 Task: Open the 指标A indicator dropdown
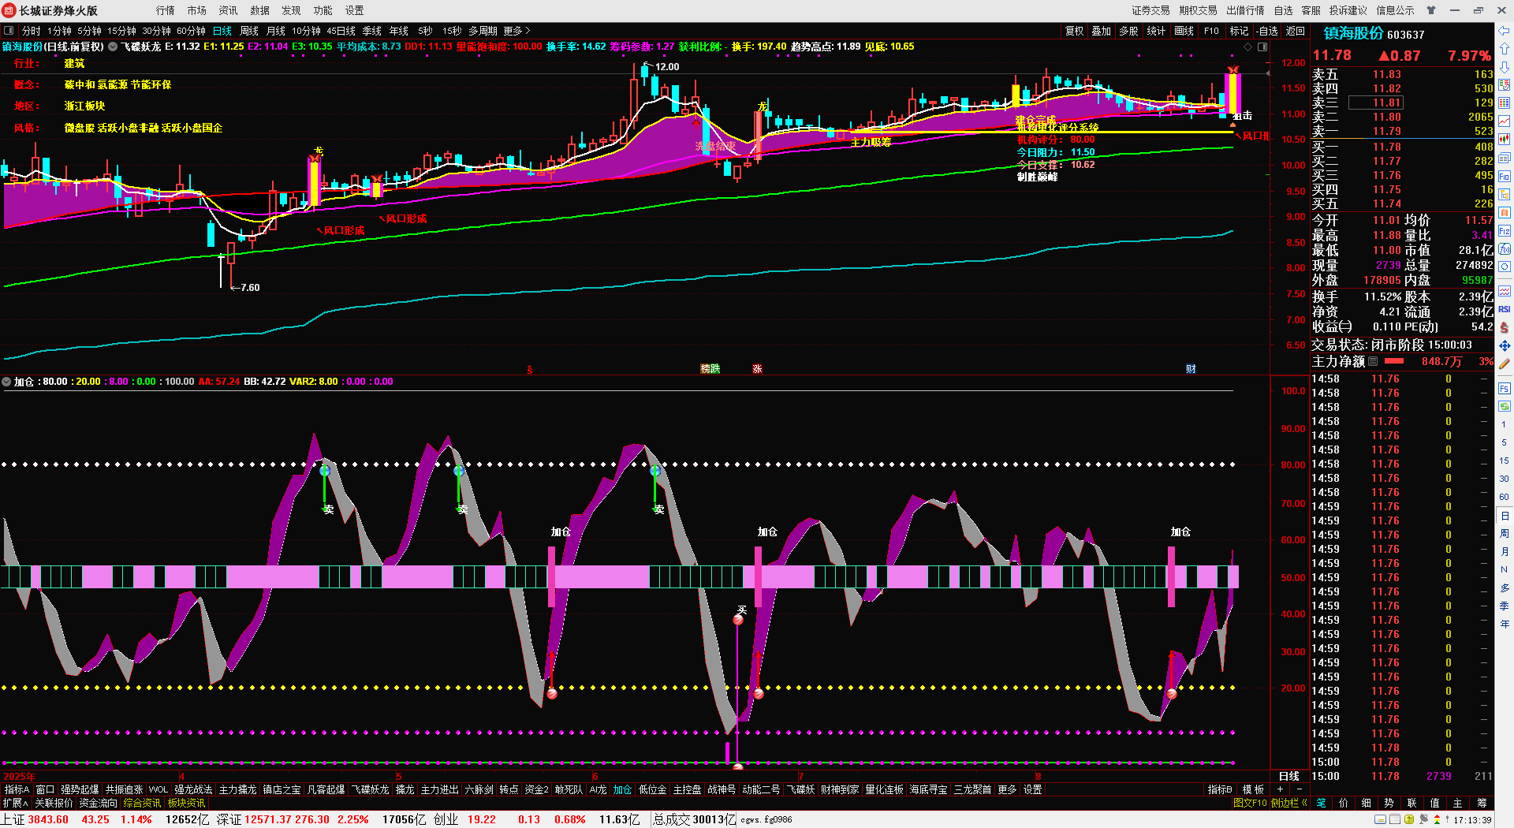tap(17, 789)
